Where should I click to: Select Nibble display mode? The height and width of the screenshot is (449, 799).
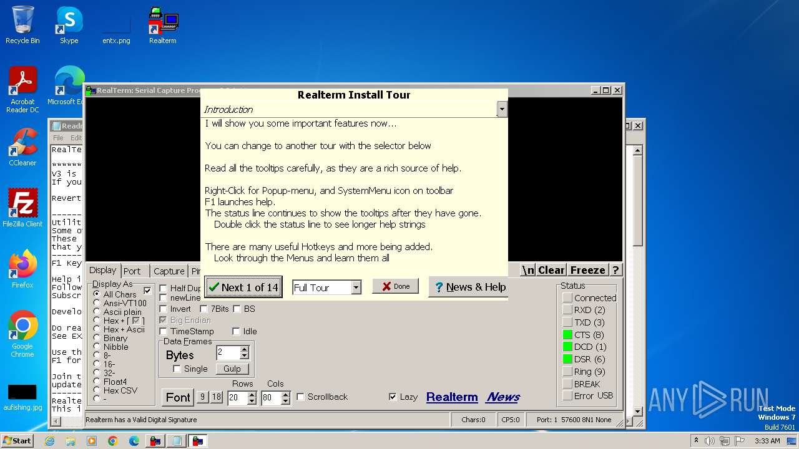(97, 347)
